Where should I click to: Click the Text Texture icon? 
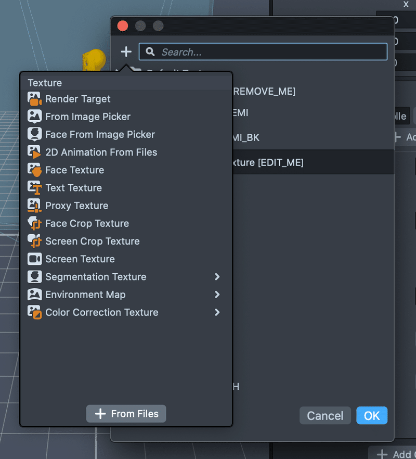coord(34,188)
